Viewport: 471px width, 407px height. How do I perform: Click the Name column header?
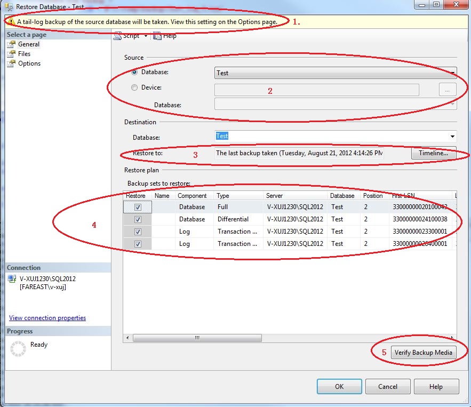(163, 196)
